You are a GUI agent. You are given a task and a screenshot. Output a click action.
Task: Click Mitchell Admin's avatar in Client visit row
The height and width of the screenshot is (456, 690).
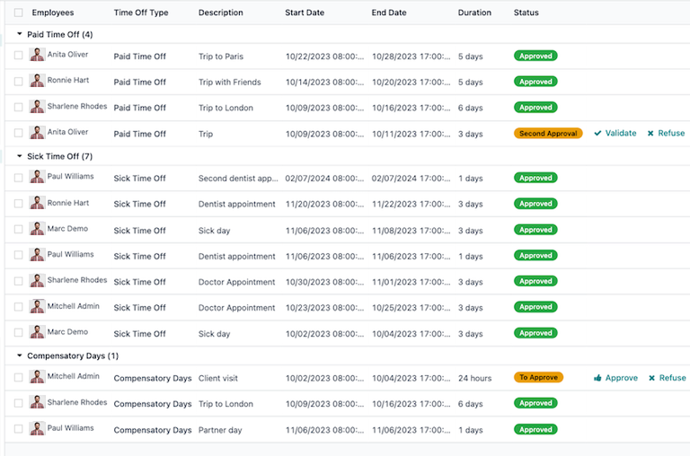(x=37, y=377)
